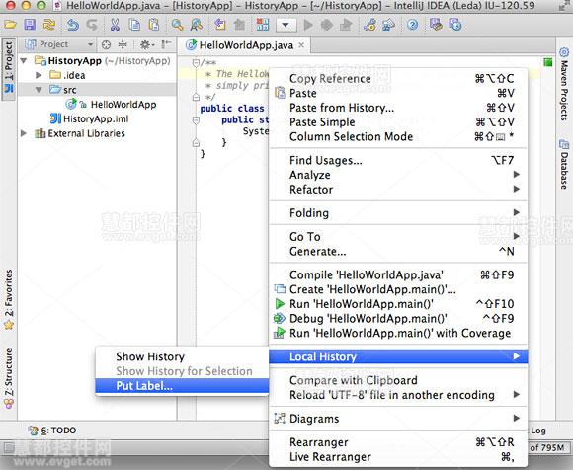This screenshot has height=470, width=573.
Task: Toggle the Database side panel
Action: click(564, 164)
